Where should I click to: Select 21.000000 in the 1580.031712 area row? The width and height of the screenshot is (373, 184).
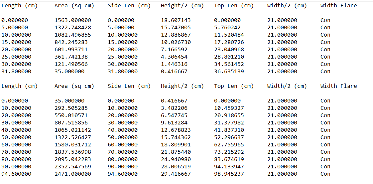(282, 145)
